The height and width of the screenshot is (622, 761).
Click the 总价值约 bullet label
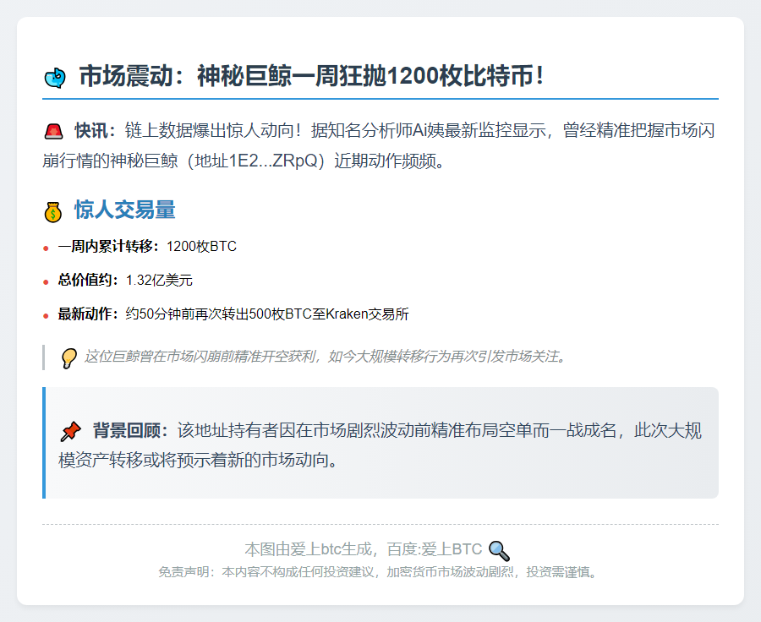point(89,281)
